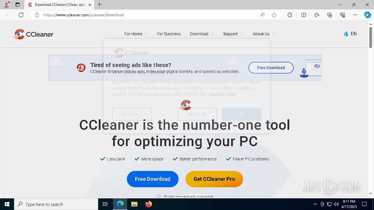
Task: Click Get CCleaner Pro button
Action: point(214,179)
